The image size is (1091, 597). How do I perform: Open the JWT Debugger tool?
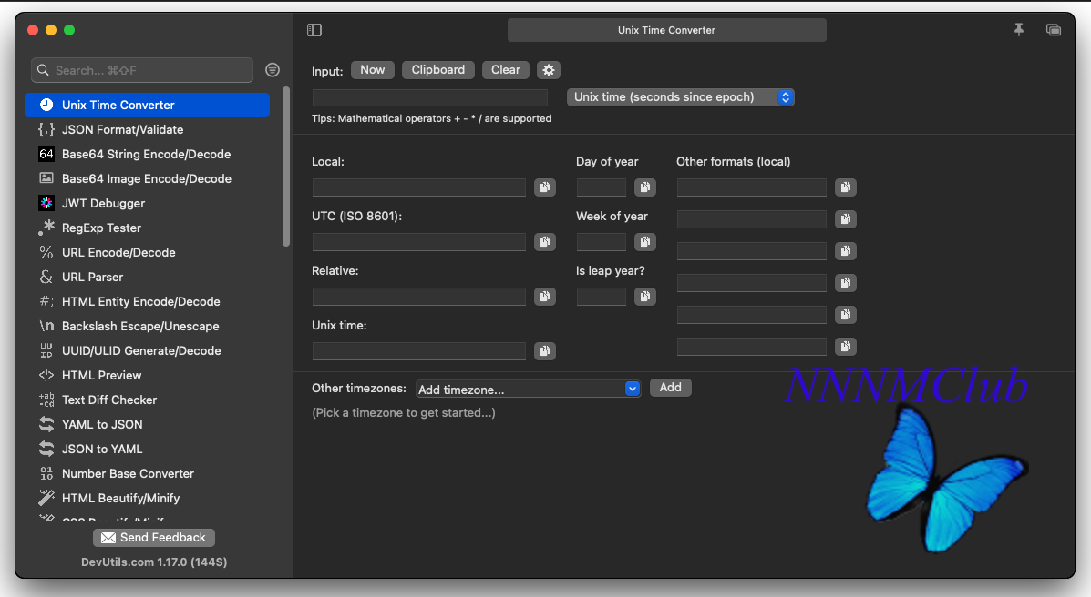tap(103, 204)
